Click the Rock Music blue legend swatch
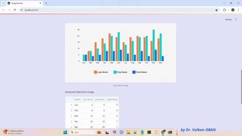The image size is (242, 136). click(x=134, y=72)
